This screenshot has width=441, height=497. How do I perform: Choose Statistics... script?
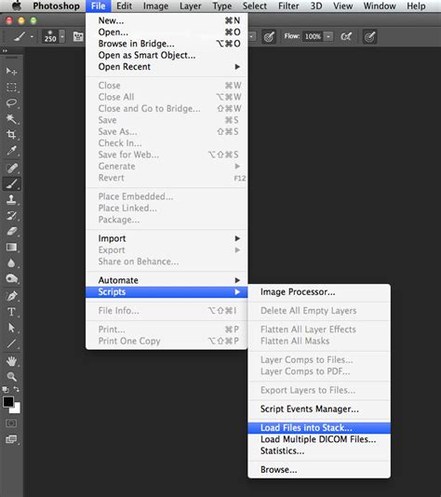pyautogui.click(x=319, y=450)
